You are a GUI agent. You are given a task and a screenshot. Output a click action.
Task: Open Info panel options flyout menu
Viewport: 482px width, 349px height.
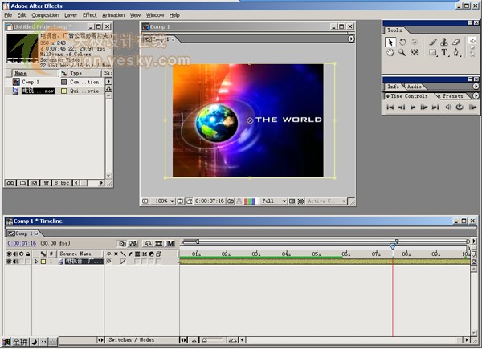(476, 87)
